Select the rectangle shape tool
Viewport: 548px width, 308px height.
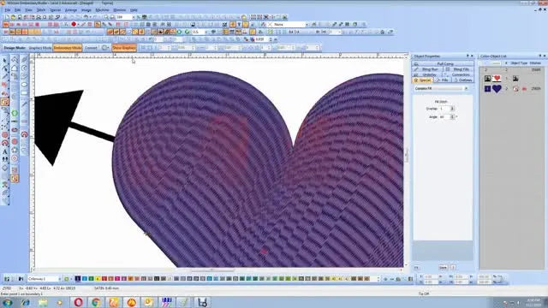[x=24, y=93]
